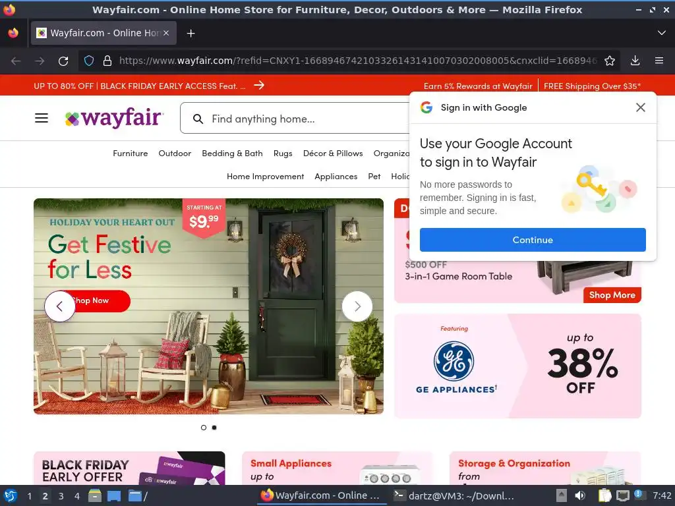The height and width of the screenshot is (506, 675).
Task: Open Earn 5% Rewards at Wayfair link
Action: pos(478,86)
